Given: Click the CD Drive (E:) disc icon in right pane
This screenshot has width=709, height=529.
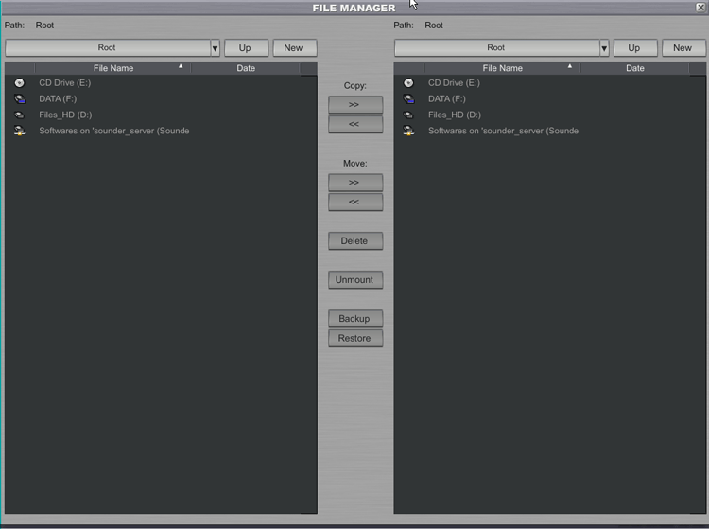Looking at the screenshot, I should point(408,83).
